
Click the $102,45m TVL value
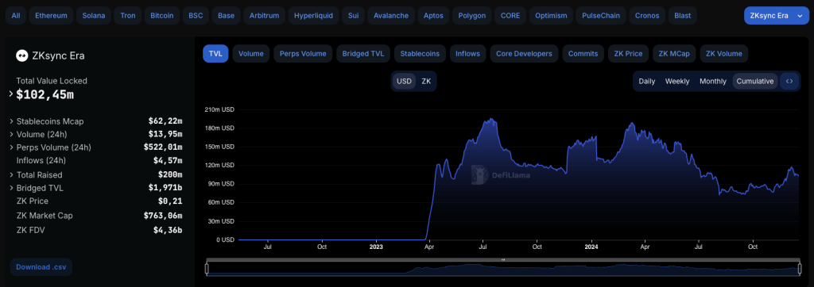tap(45, 94)
